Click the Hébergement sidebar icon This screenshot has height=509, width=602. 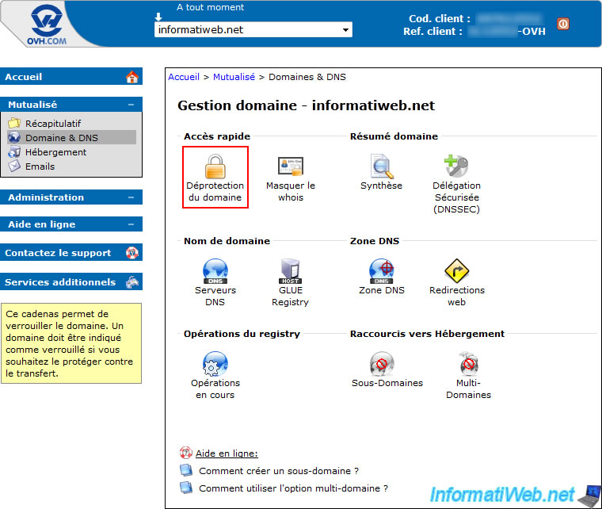click(14, 151)
